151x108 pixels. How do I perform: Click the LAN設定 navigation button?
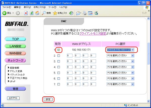(x=15, y=46)
